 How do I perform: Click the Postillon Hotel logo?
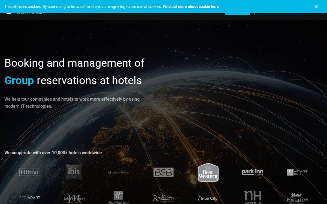point(297,198)
